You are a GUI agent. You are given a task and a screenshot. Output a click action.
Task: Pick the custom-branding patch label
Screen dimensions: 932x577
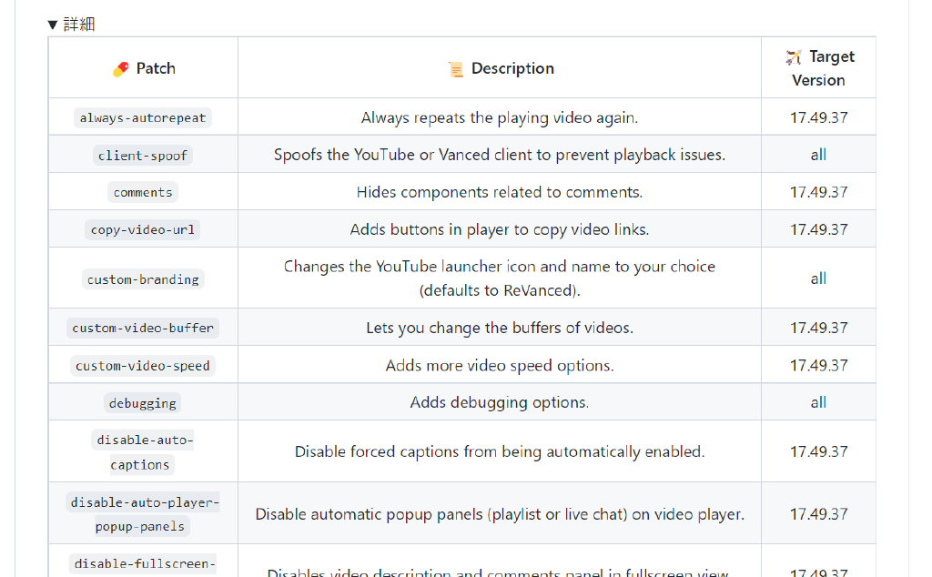[143, 279]
